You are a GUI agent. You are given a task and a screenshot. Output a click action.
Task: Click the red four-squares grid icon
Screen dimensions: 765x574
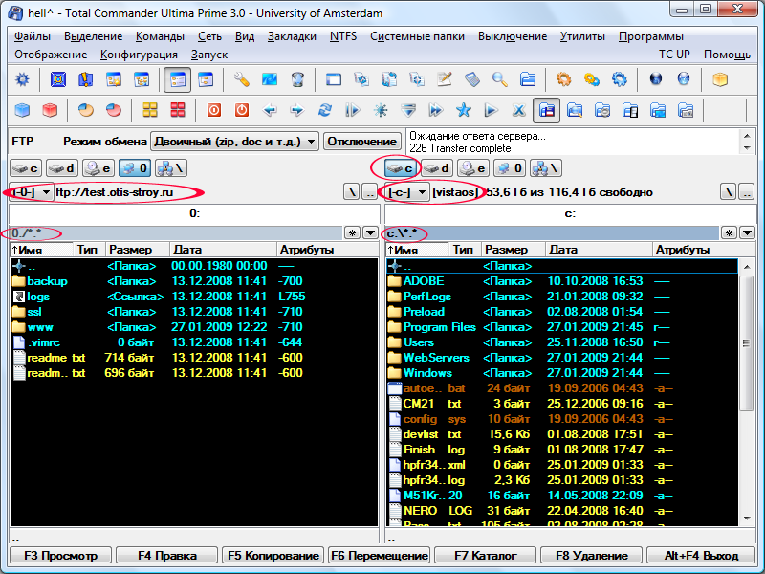178,110
